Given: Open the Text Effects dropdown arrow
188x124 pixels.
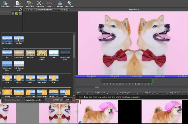Looking at the screenshot, I should point(32,4).
